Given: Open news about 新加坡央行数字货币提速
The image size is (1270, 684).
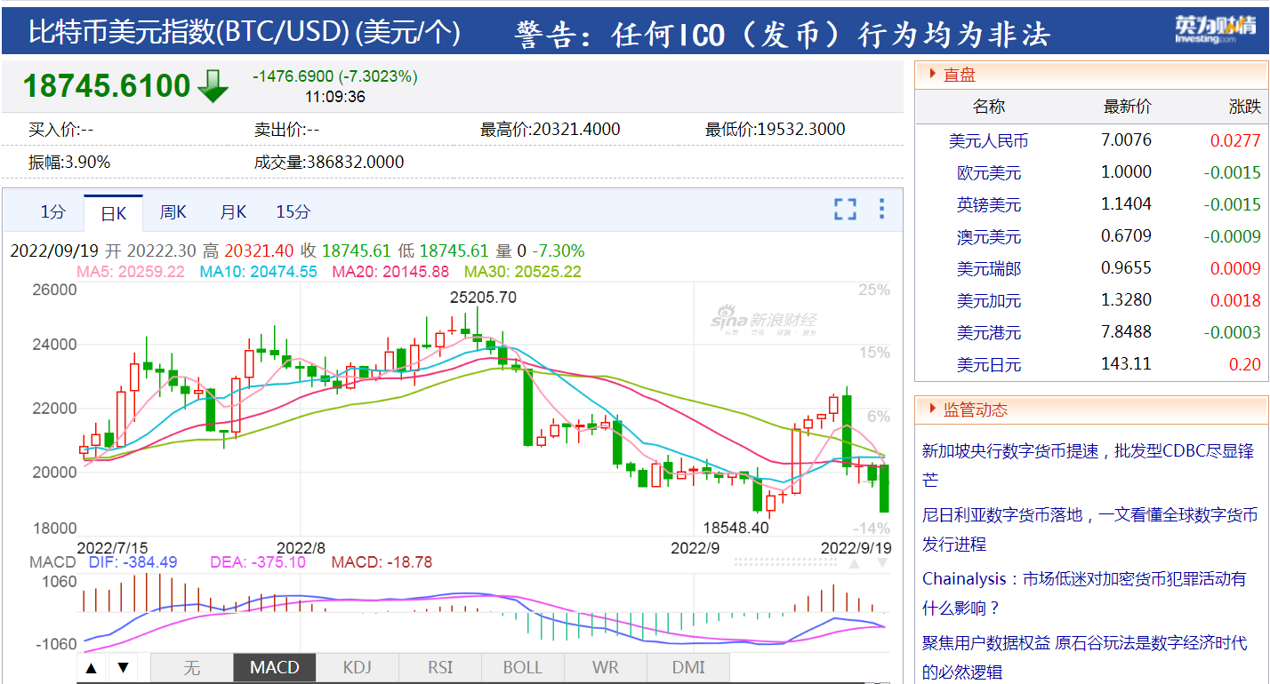Looking at the screenshot, I should pyautogui.click(x=1088, y=465).
